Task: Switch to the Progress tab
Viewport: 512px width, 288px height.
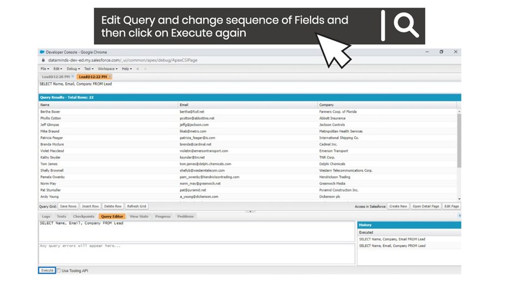Action: (163, 217)
